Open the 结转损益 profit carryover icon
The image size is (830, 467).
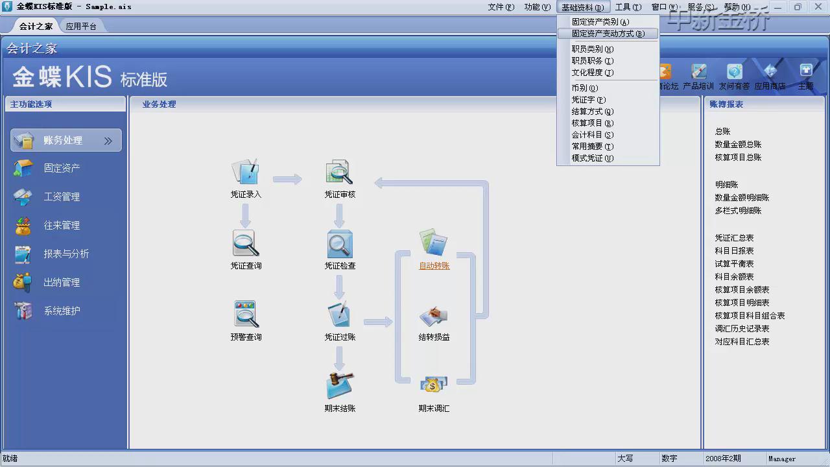(x=433, y=316)
